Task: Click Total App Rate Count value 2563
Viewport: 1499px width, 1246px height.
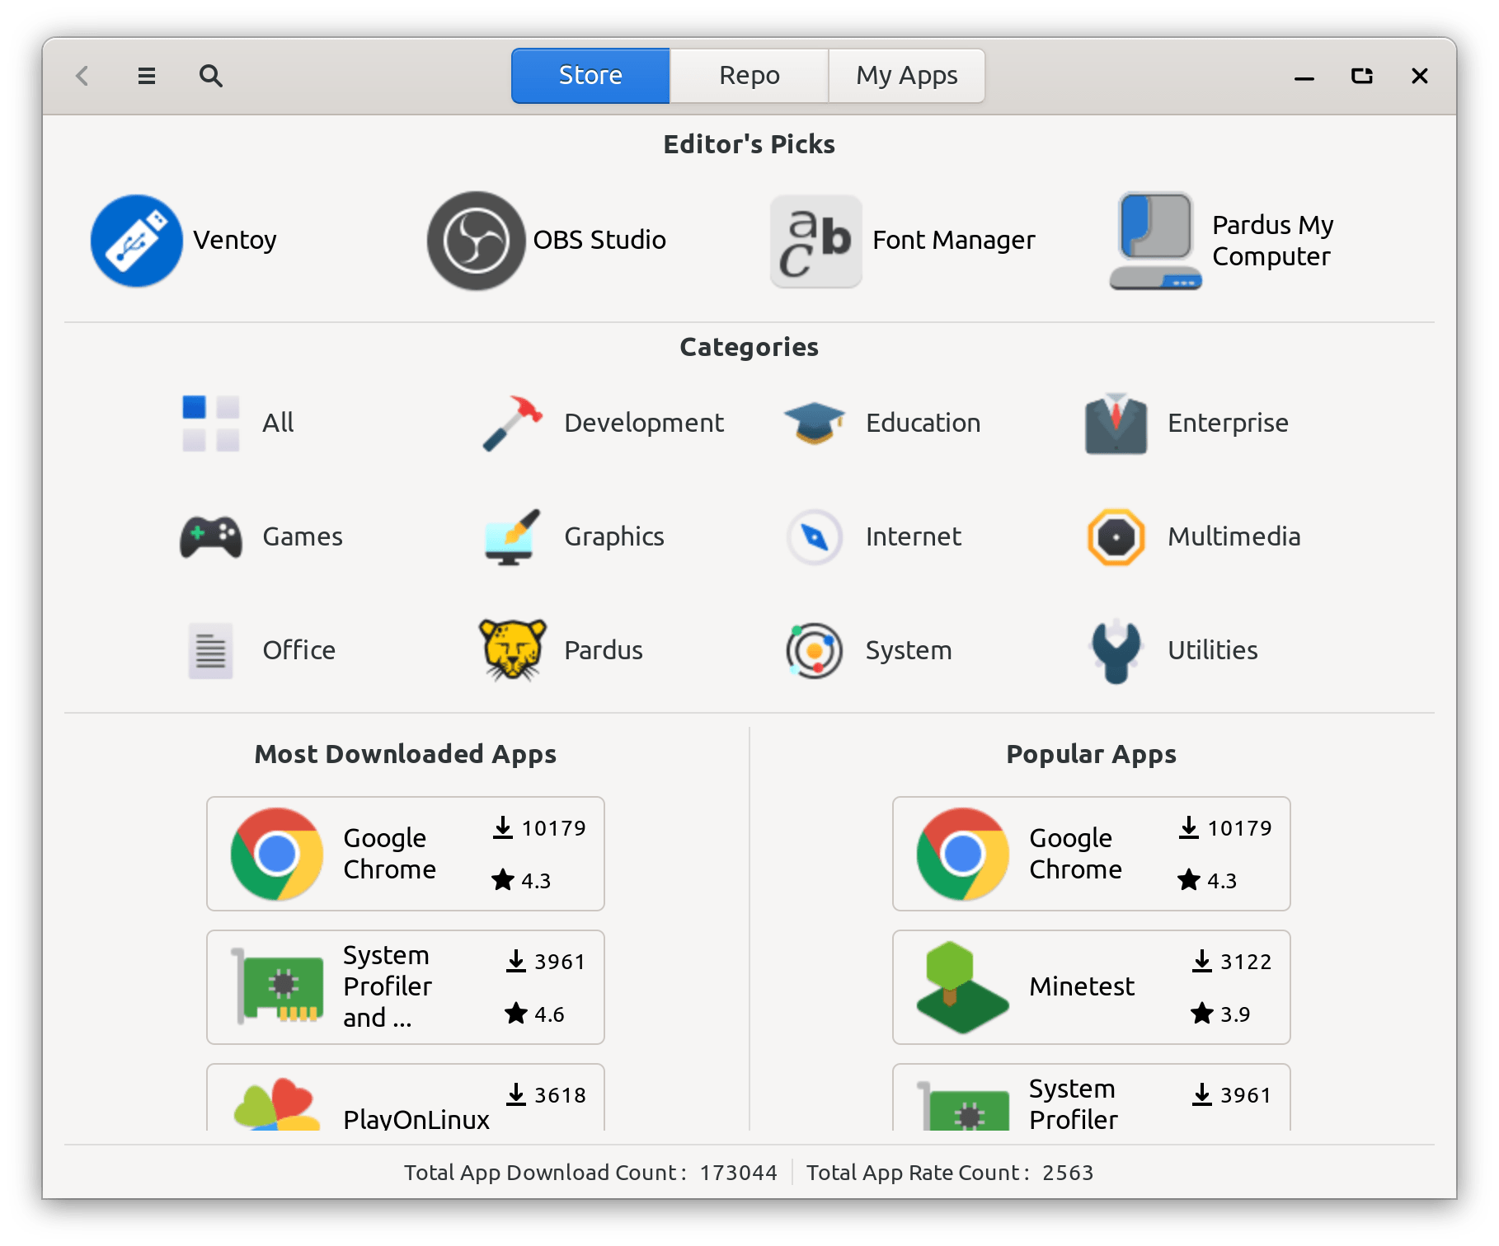Action: point(1068,1173)
